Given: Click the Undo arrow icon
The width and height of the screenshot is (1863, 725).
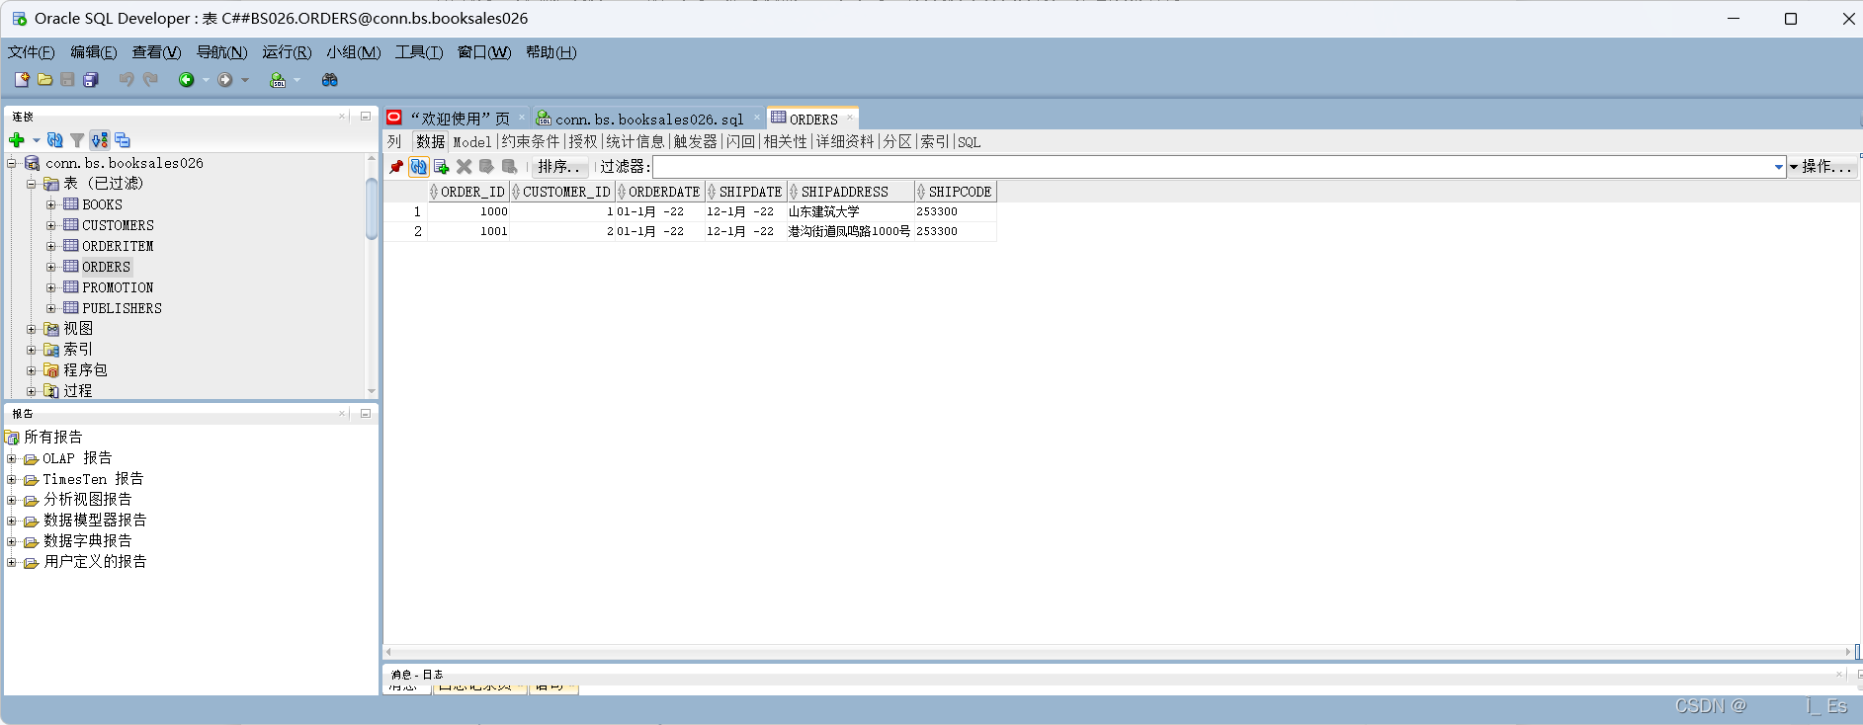Looking at the screenshot, I should (127, 80).
